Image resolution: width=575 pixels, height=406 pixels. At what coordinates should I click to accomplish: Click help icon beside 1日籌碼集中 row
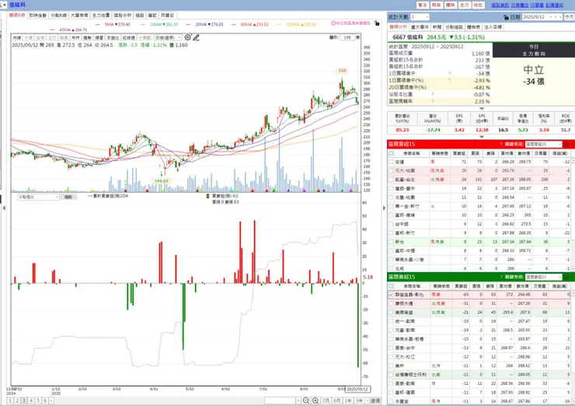pos(450,73)
